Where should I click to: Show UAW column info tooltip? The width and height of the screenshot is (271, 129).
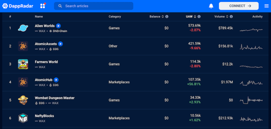[199, 16]
